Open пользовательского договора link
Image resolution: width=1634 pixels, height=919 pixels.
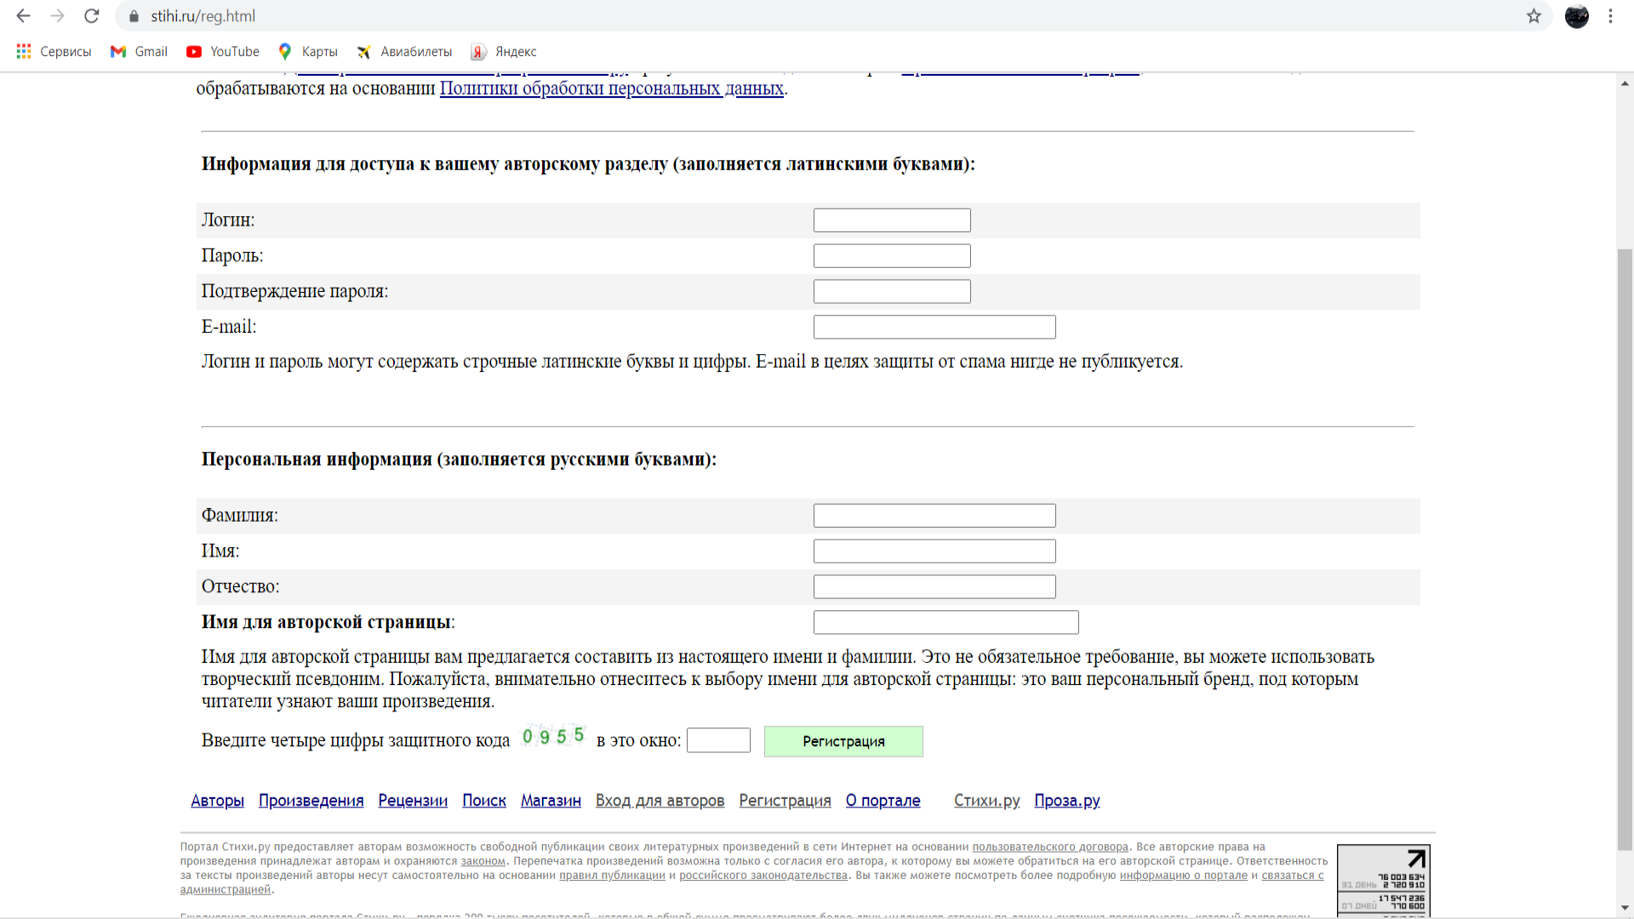coord(1050,847)
